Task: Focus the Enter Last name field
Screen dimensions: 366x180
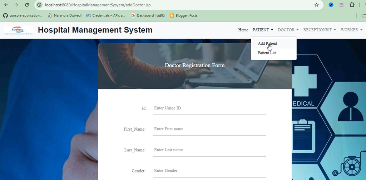Action: tap(209, 150)
